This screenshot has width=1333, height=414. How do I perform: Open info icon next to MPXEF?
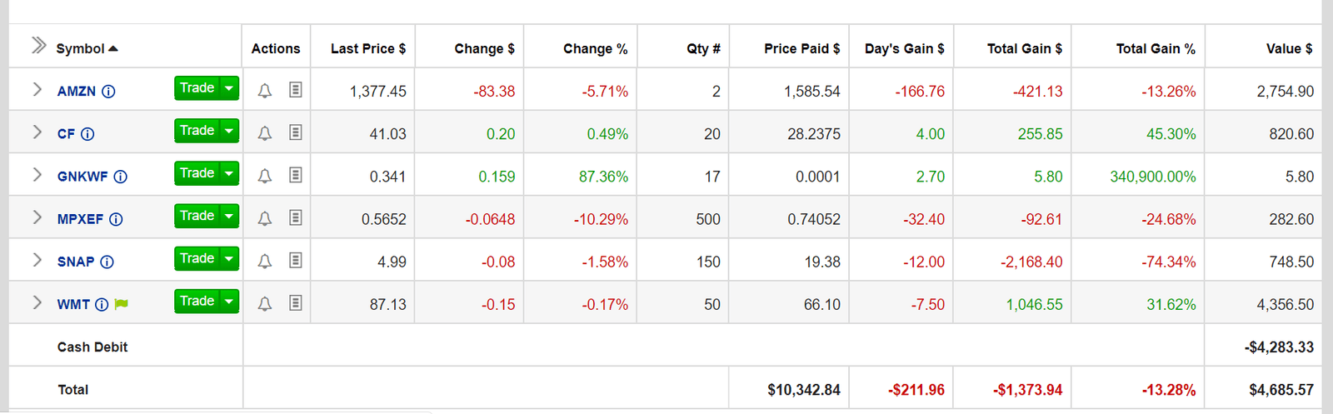click(x=116, y=219)
